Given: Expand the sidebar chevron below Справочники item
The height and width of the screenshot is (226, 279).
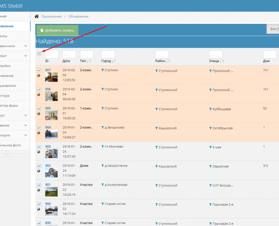Looking at the screenshot, I should tap(26, 56).
